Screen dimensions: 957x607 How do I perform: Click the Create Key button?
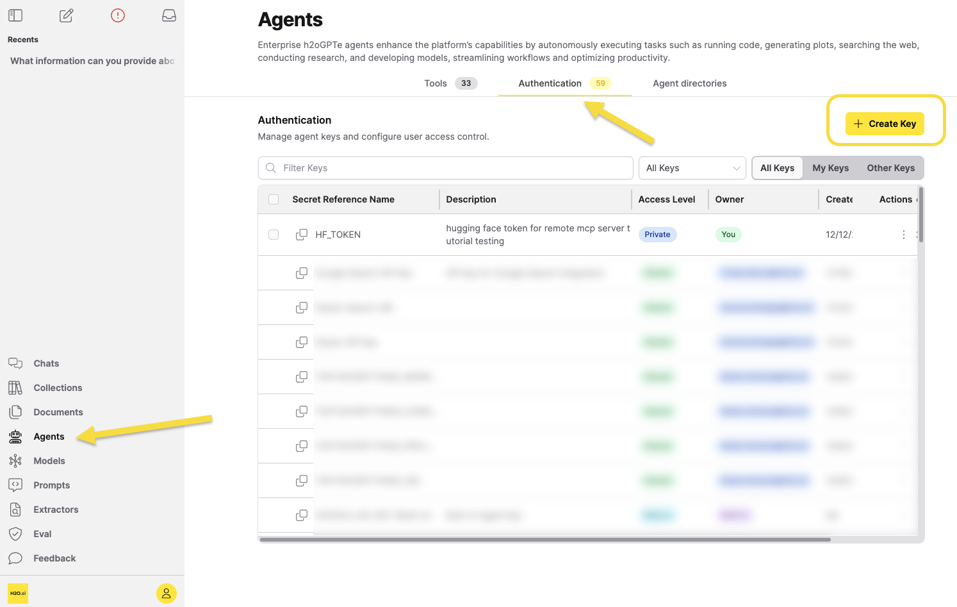pyautogui.click(x=885, y=124)
